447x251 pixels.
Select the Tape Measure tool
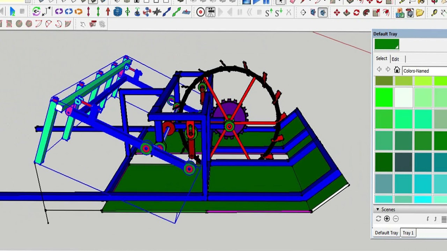coord(434,13)
